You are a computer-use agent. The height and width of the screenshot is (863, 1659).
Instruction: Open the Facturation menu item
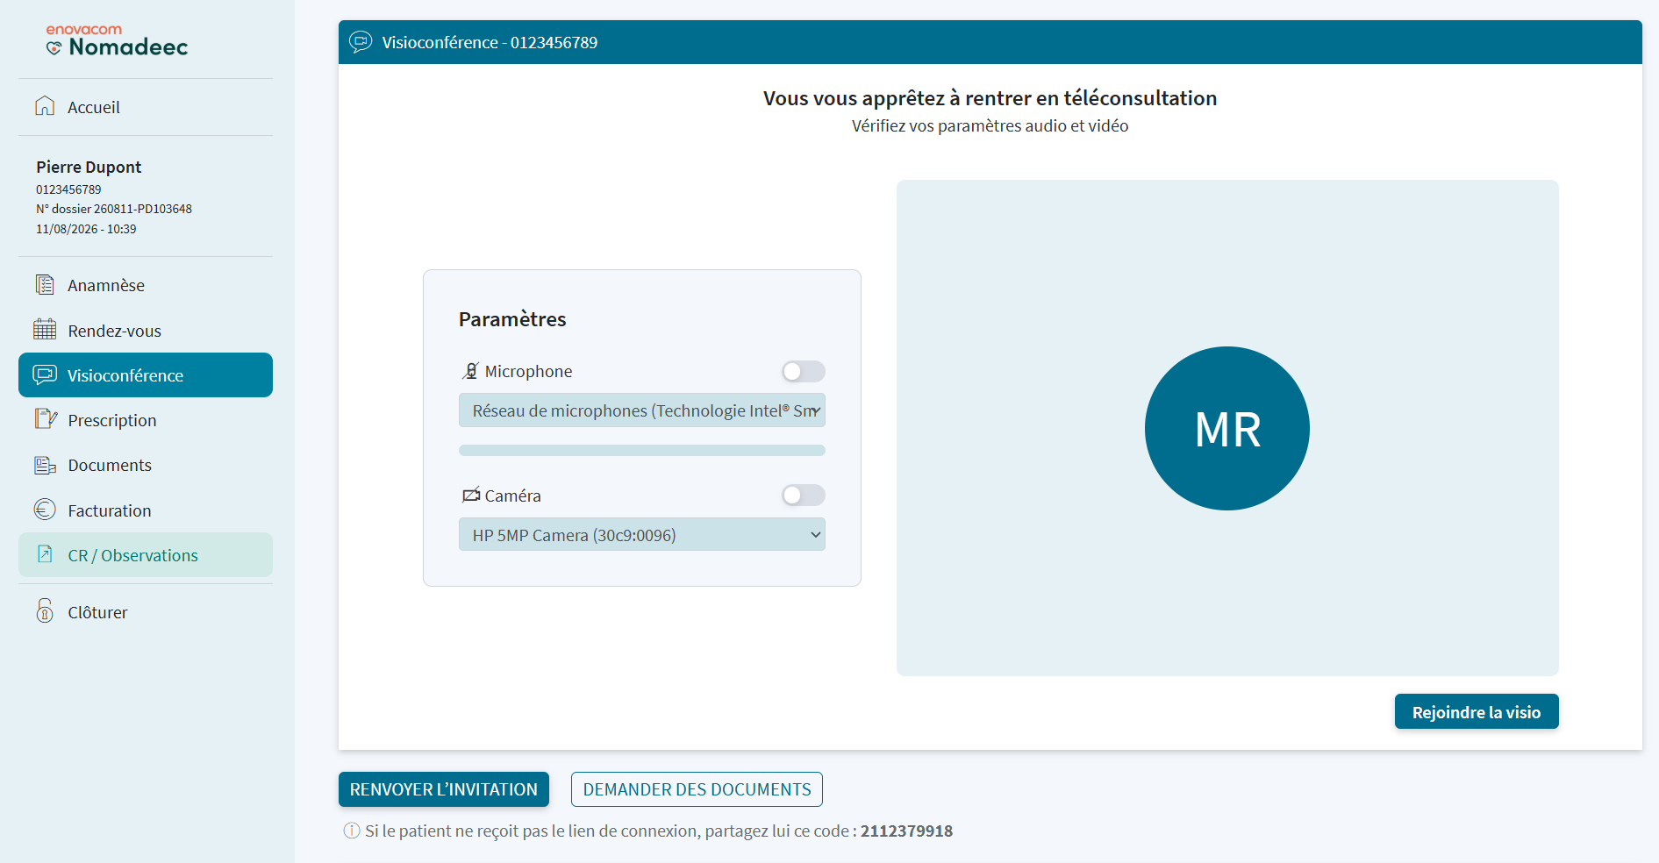point(146,510)
